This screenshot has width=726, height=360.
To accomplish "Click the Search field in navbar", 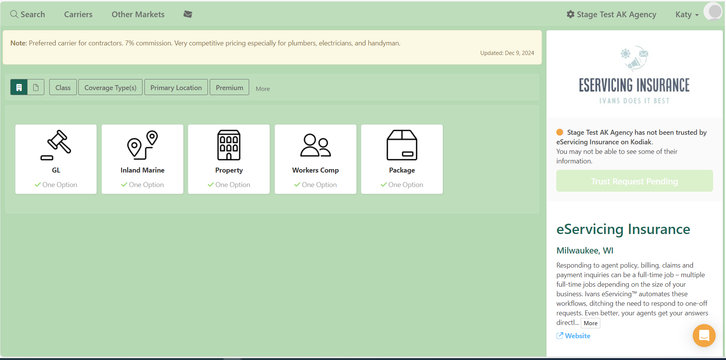I will [x=28, y=15].
